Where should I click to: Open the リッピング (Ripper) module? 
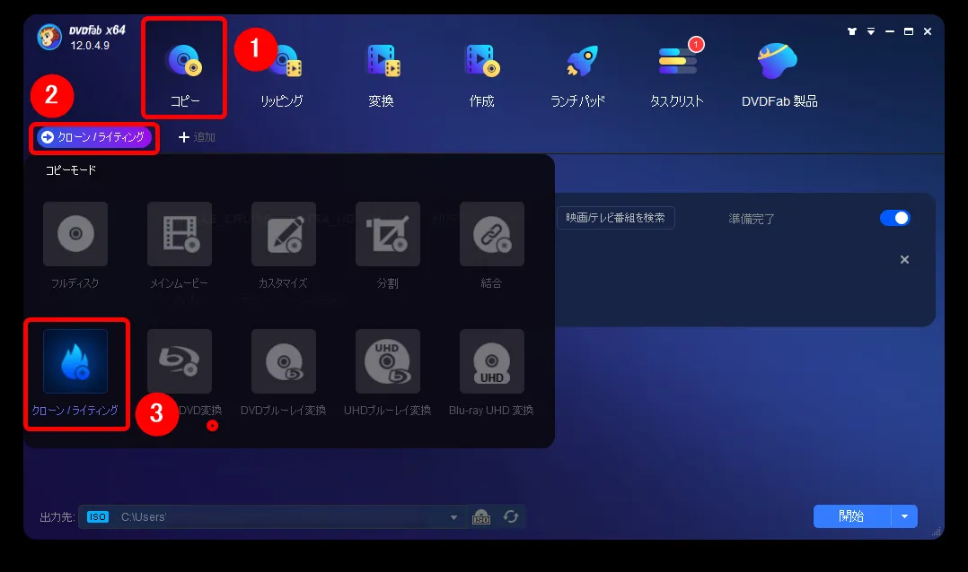pos(282,75)
